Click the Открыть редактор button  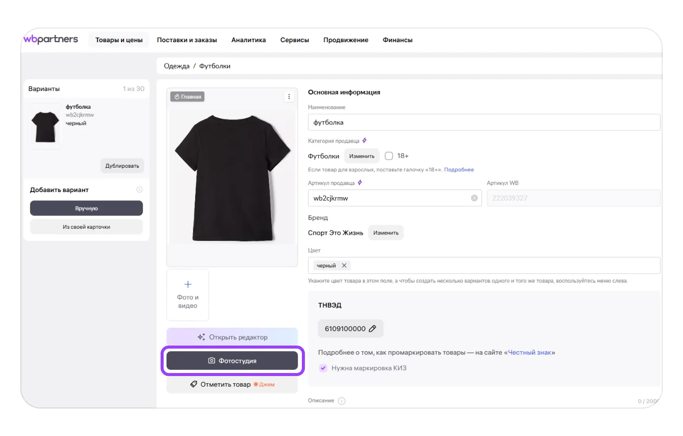(232, 337)
